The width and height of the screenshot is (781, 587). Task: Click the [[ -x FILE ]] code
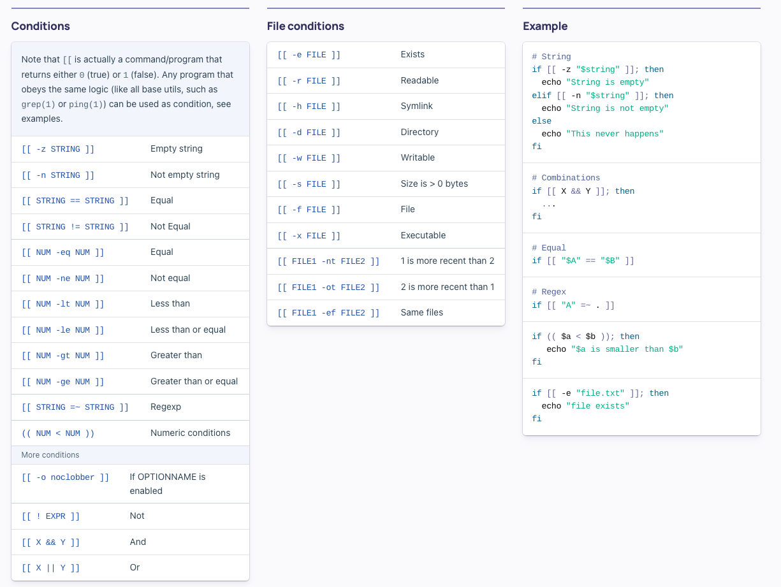pos(309,236)
